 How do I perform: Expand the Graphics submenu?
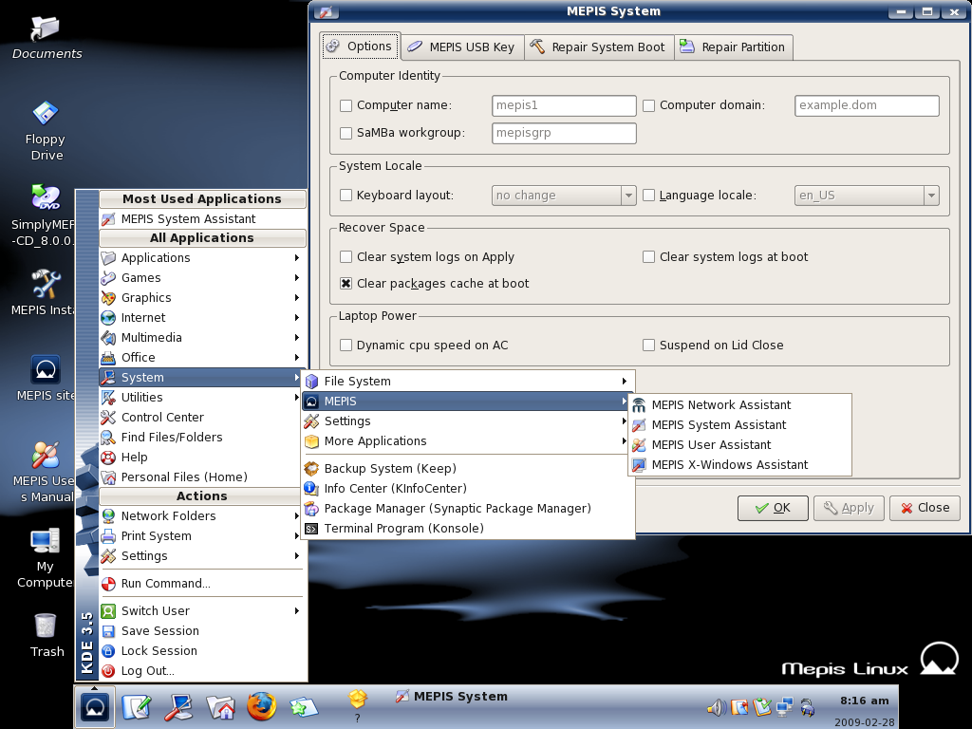tap(202, 297)
